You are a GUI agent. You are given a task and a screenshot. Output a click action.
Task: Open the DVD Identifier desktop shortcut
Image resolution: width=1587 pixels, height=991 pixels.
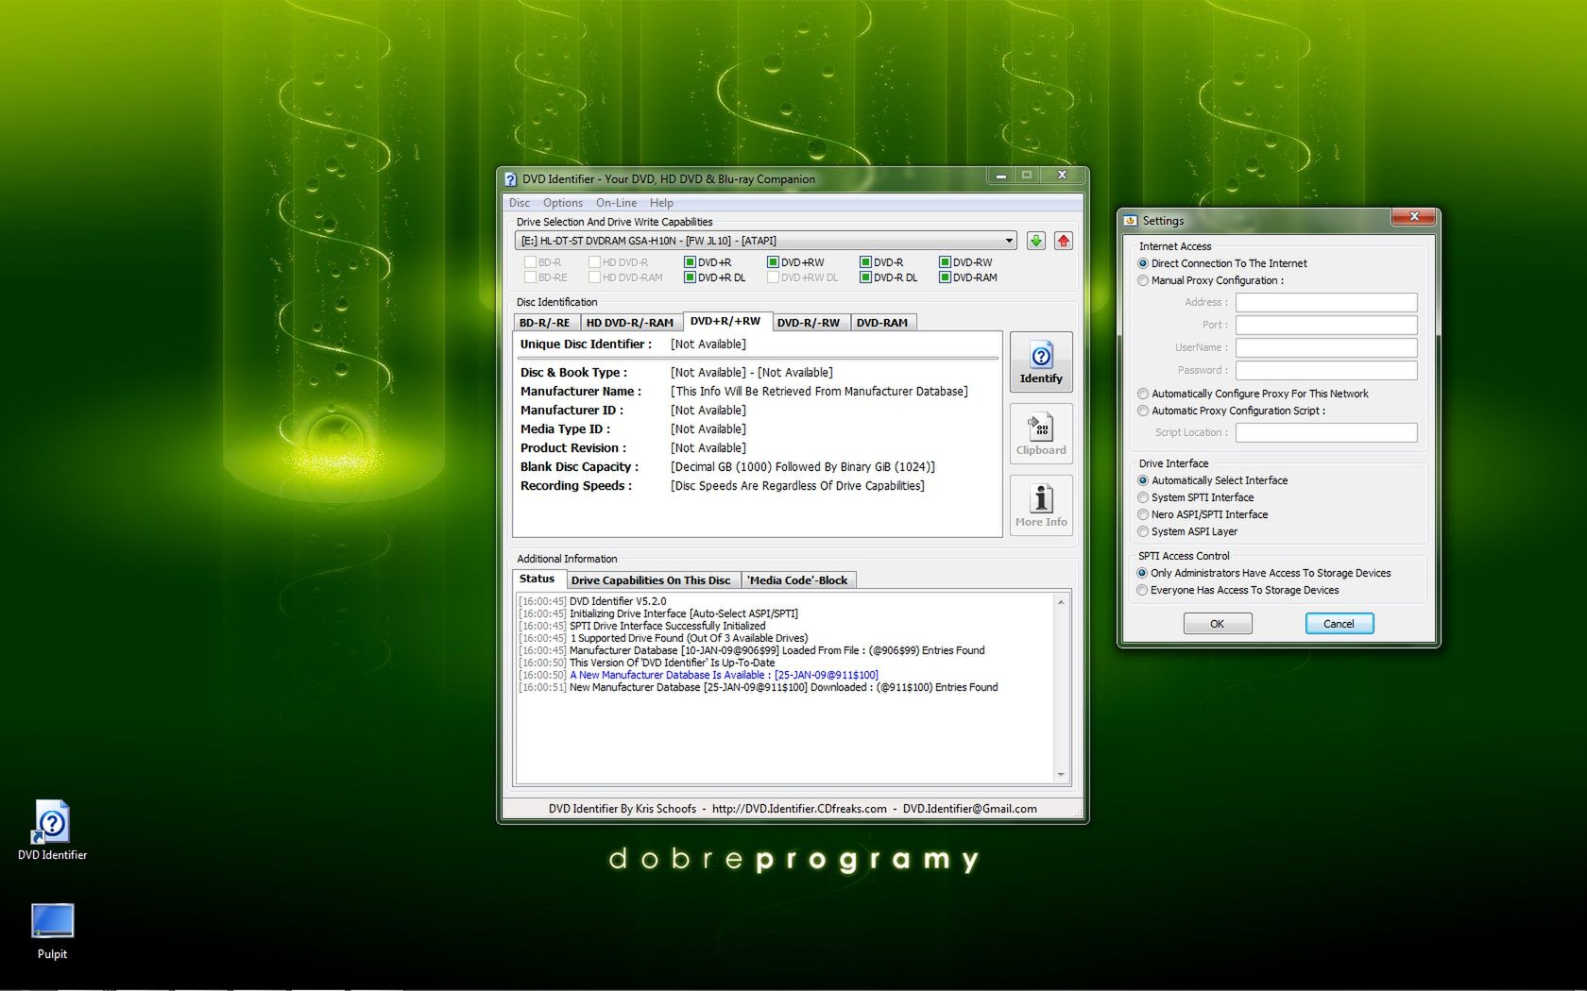click(52, 830)
